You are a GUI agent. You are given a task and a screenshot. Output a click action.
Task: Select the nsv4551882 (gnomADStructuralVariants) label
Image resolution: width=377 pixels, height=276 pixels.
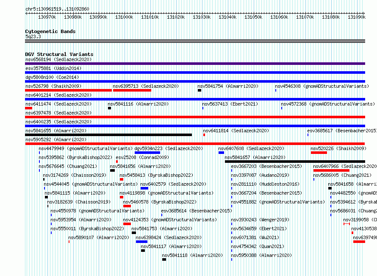[278, 202]
